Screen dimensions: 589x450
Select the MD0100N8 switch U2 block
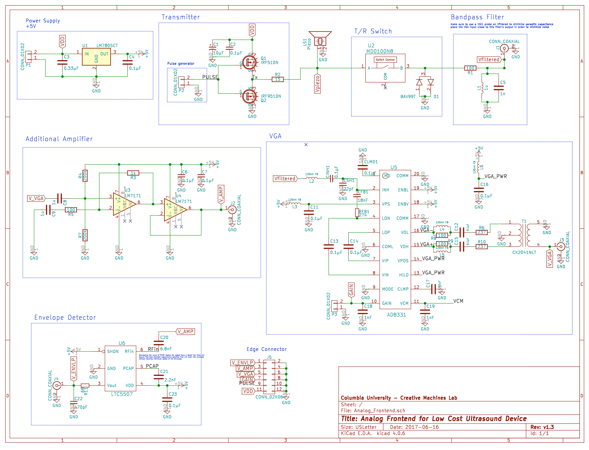coord(385,68)
